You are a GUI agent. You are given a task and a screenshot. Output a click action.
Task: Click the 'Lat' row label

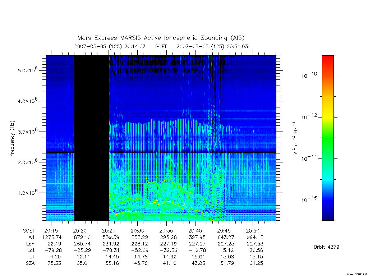pyautogui.click(x=31, y=250)
